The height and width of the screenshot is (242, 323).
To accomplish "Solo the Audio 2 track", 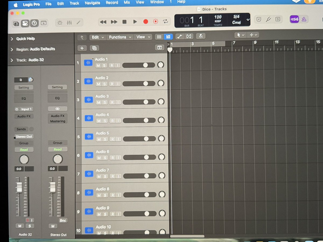I will pyautogui.click(x=104, y=84).
